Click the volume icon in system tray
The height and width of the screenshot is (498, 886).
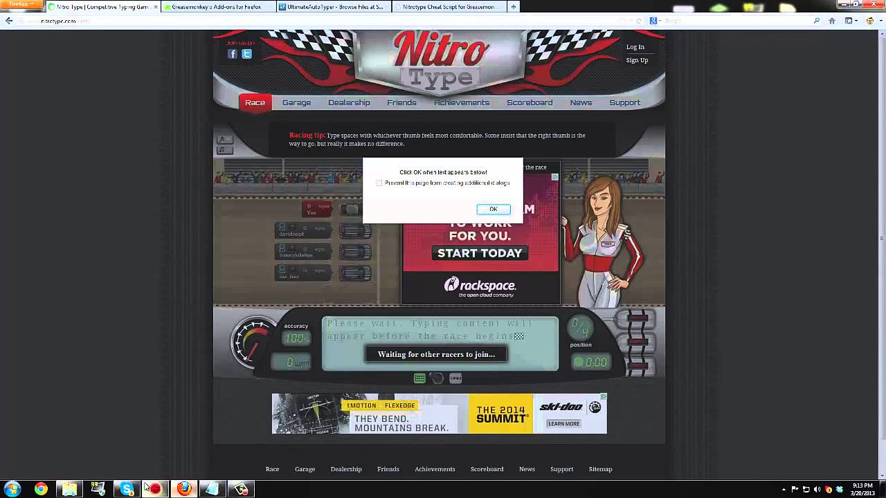click(x=817, y=489)
